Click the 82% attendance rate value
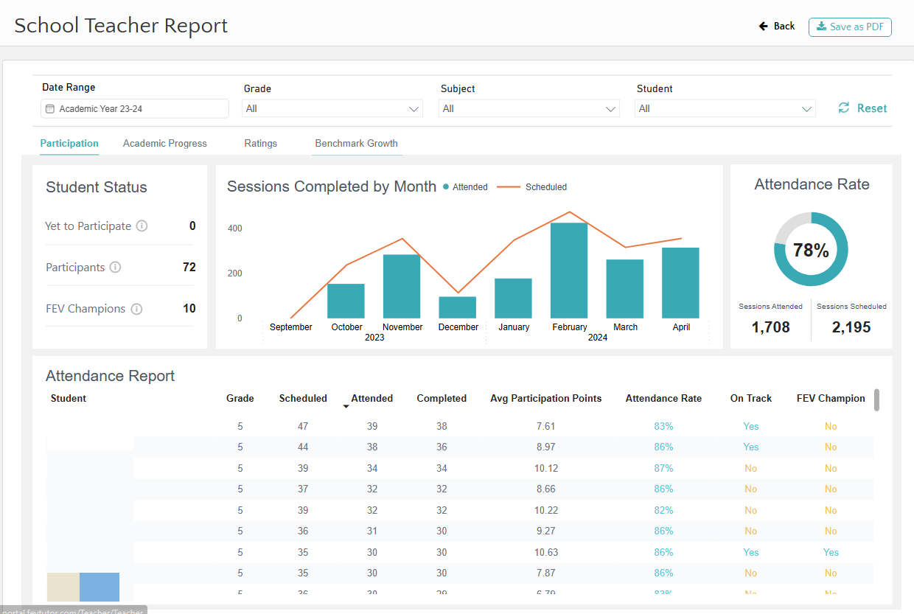The height and width of the screenshot is (614, 914). pos(663,510)
